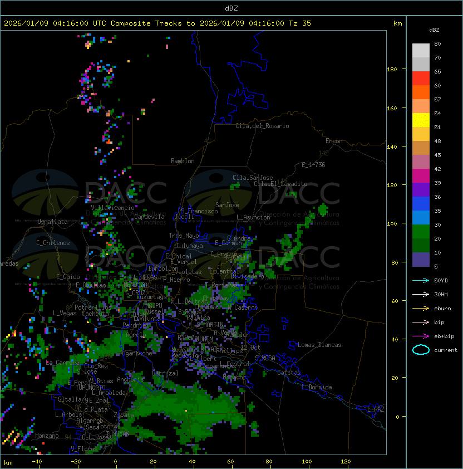Click the Potrerillos map label

pos(93,307)
